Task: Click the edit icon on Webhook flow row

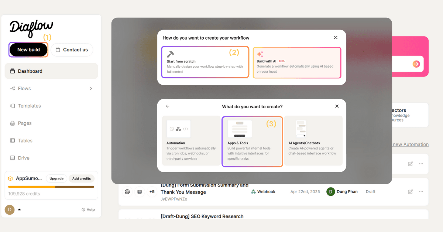Action: (x=410, y=192)
